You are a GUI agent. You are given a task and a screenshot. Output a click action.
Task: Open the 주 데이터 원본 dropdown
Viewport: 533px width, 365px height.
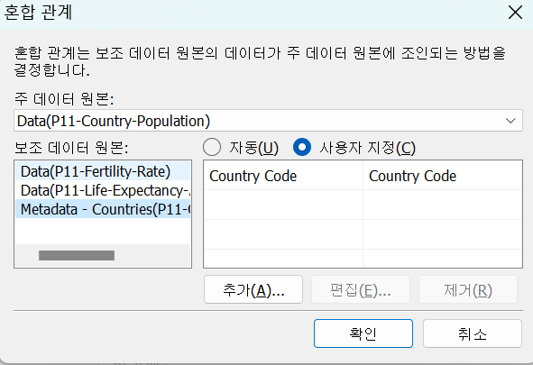pos(268,121)
